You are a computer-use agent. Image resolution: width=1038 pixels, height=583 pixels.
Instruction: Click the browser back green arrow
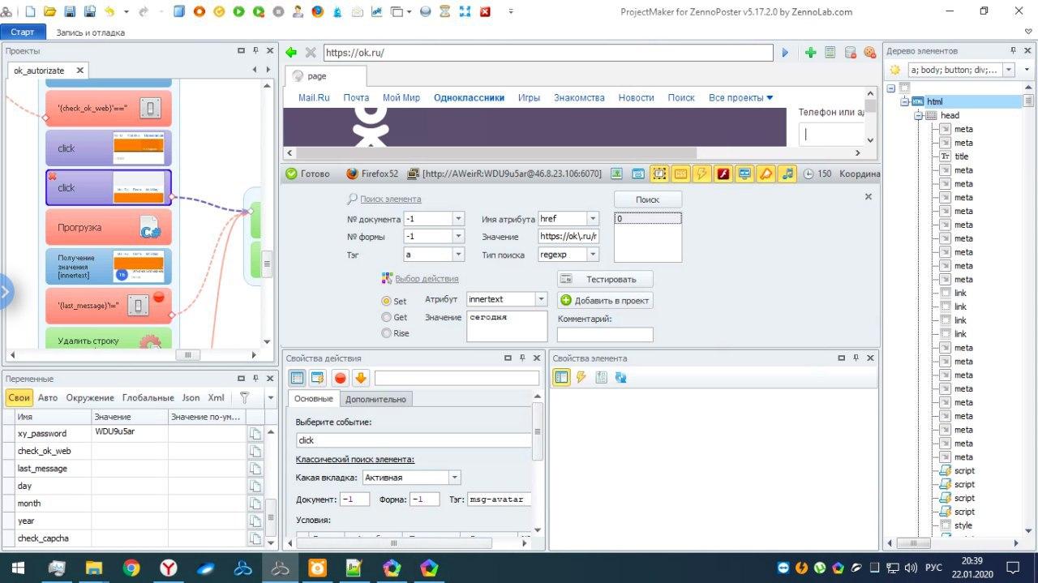pyautogui.click(x=292, y=53)
